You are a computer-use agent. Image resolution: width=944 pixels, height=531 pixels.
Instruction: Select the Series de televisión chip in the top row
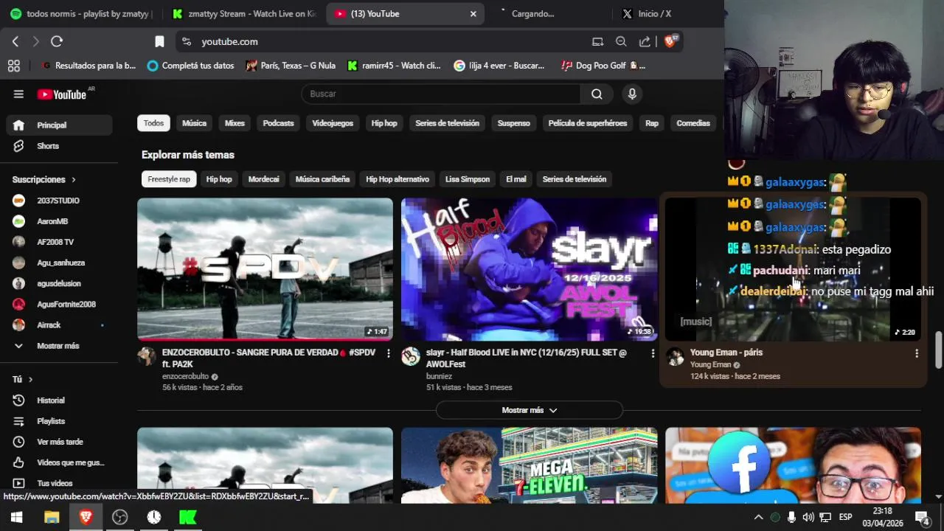coord(447,123)
